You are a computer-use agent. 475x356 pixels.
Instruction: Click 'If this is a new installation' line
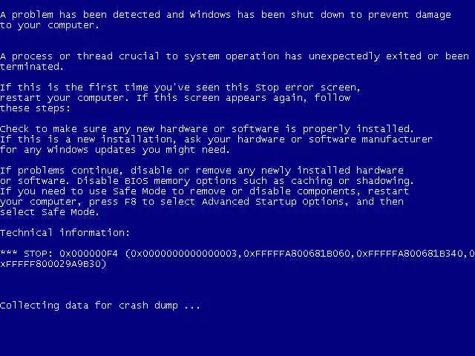(216, 139)
